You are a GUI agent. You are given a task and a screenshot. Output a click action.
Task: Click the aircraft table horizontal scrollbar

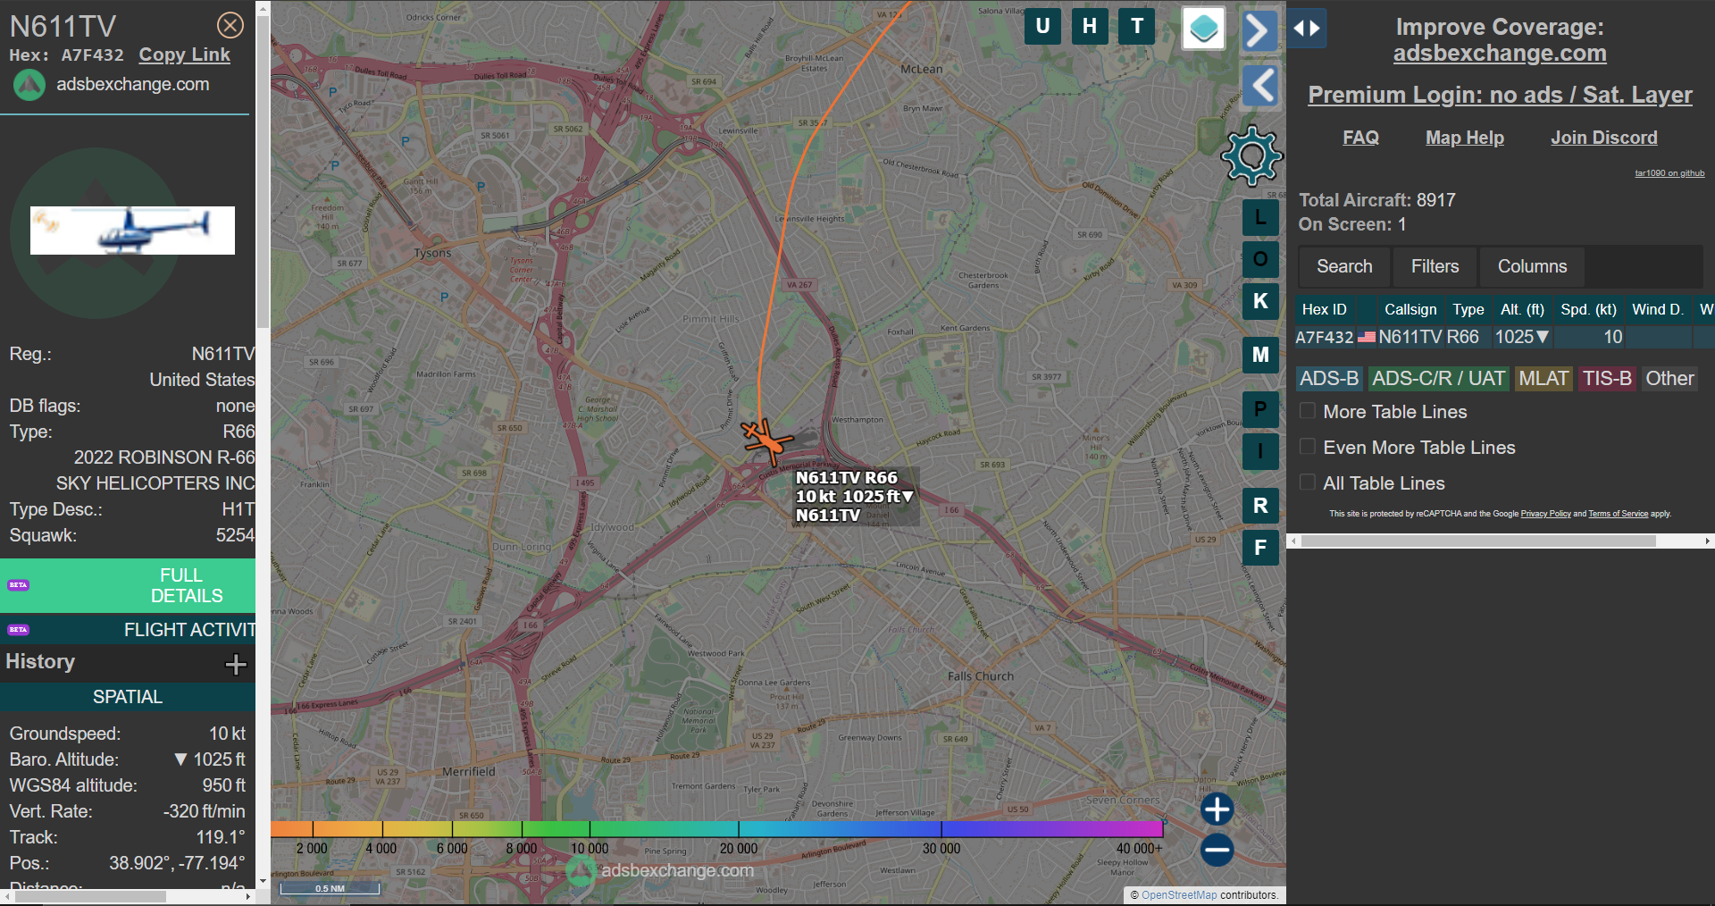pyautogui.click(x=1478, y=541)
